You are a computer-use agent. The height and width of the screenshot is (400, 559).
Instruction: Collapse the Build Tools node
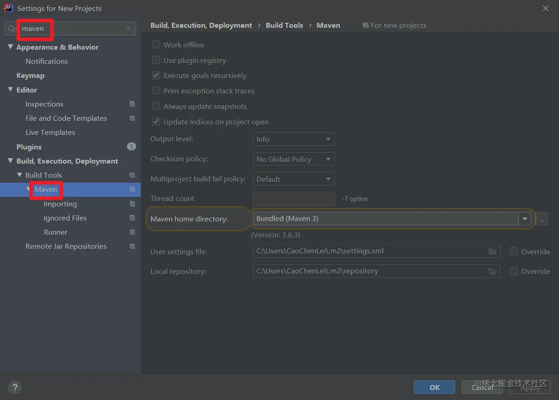(x=20, y=175)
